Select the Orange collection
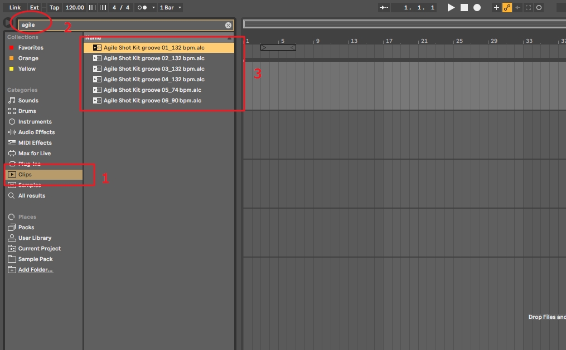Image resolution: width=566 pixels, height=350 pixels. 28,58
